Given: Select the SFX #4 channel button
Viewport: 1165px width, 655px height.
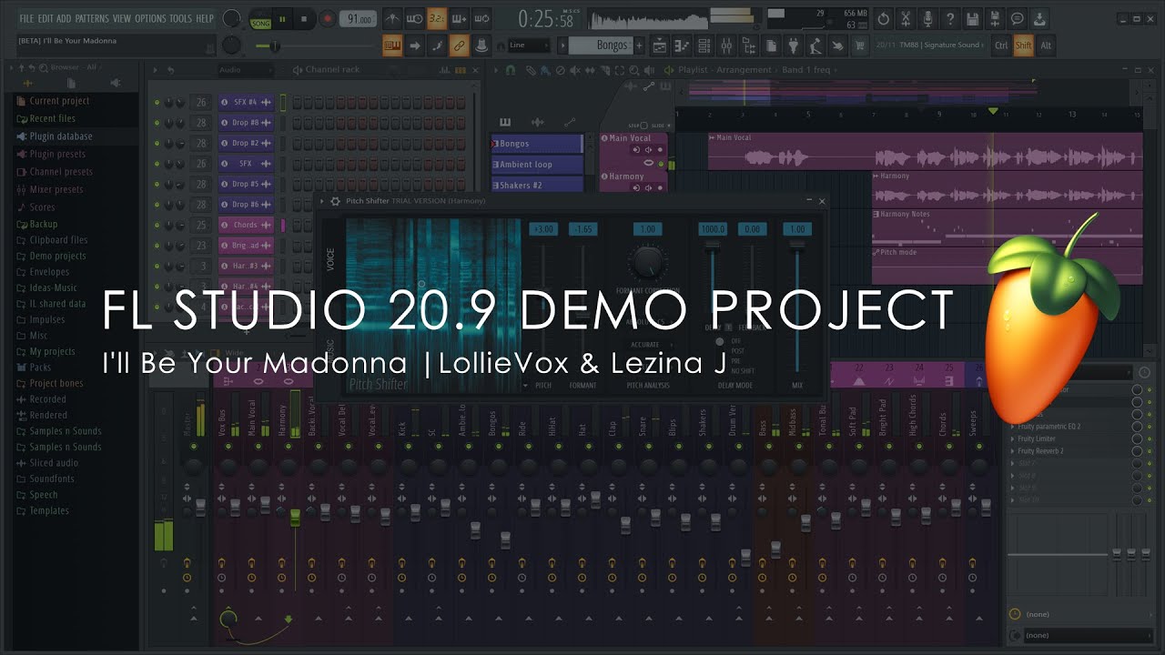Looking at the screenshot, I should tap(246, 103).
